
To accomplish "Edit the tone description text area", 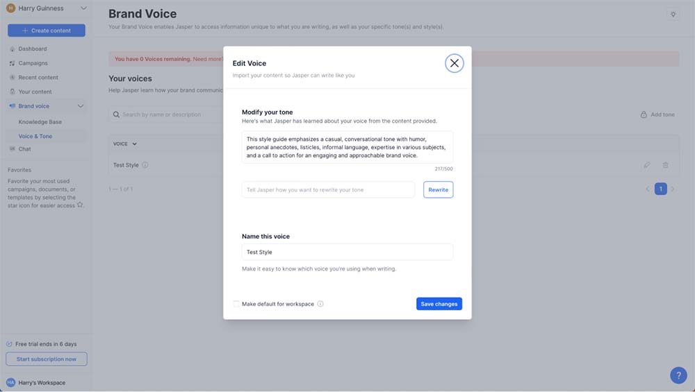I will [x=347, y=147].
